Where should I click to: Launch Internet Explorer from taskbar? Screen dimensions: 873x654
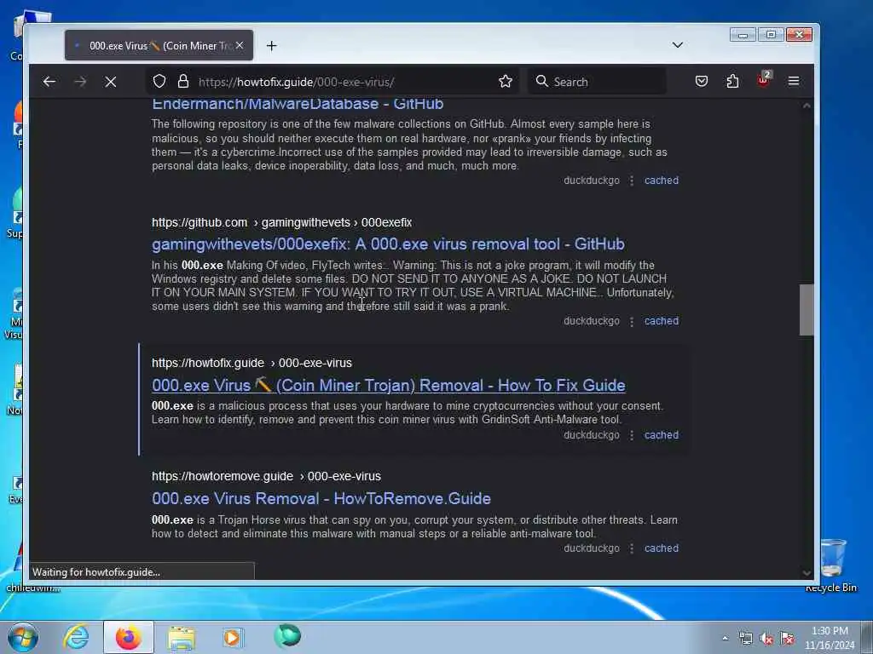[x=76, y=637]
